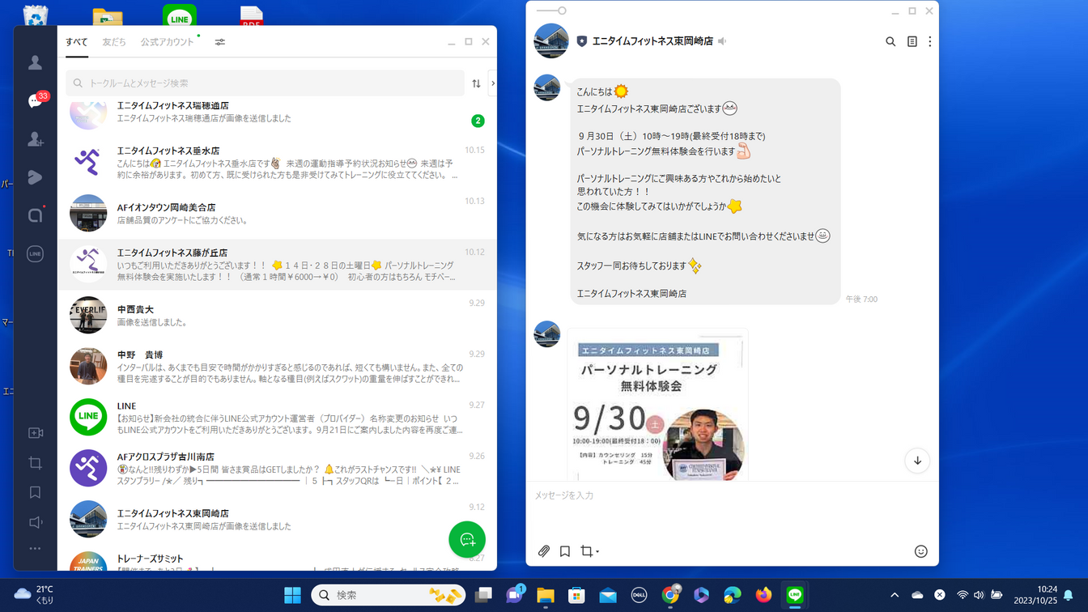Click the Add Friends sidebar icon
Viewport: 1088px width, 612px height.
(x=35, y=139)
